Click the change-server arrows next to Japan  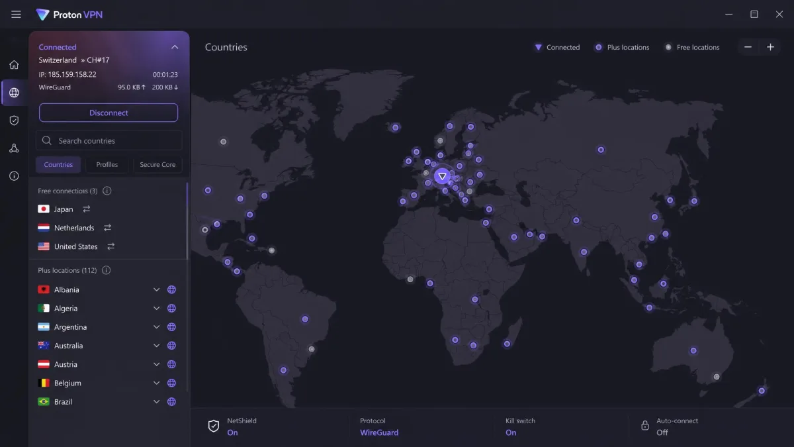coord(86,209)
